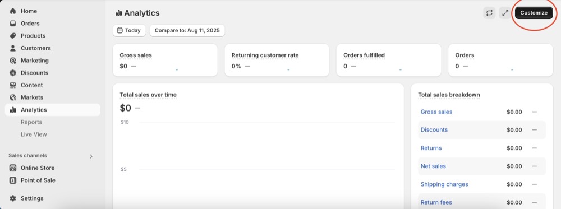
Task: Click the $5 axis label on chart
Action: (x=123, y=169)
